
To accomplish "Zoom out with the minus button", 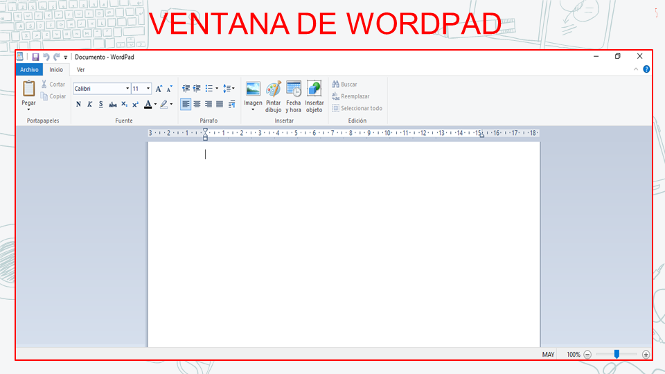I will [587, 355].
